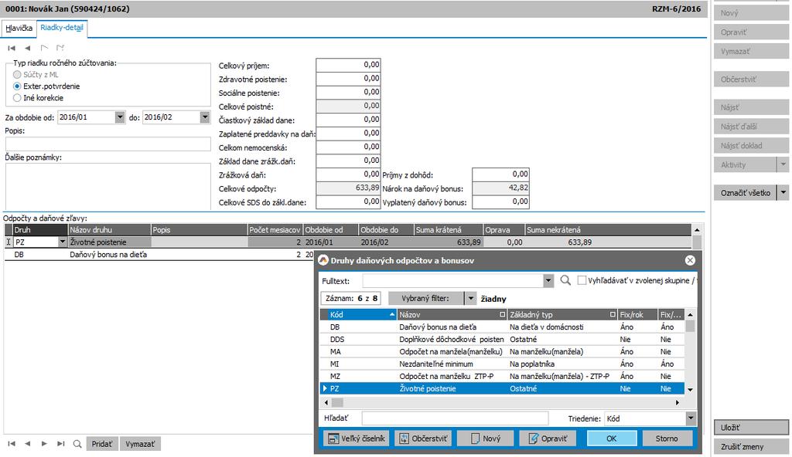Click the Nájsť doklad sidebar button
Image resolution: width=792 pixels, height=457 pixels.
click(751, 146)
